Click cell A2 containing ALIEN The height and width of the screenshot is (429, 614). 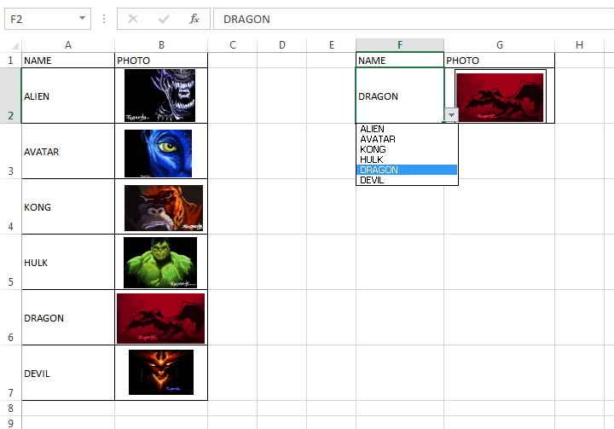[68, 96]
